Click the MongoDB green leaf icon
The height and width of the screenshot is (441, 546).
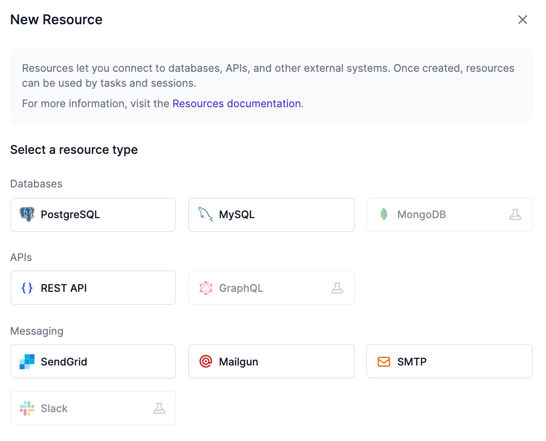[x=384, y=214]
